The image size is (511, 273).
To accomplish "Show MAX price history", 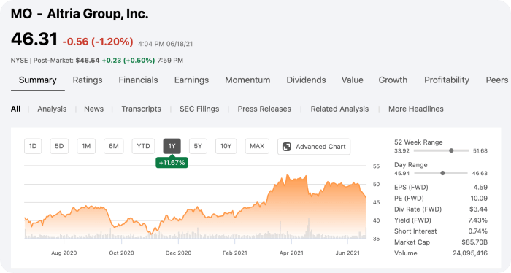I will click(x=257, y=146).
